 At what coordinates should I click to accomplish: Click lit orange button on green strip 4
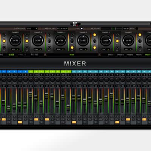click(47, 119)
